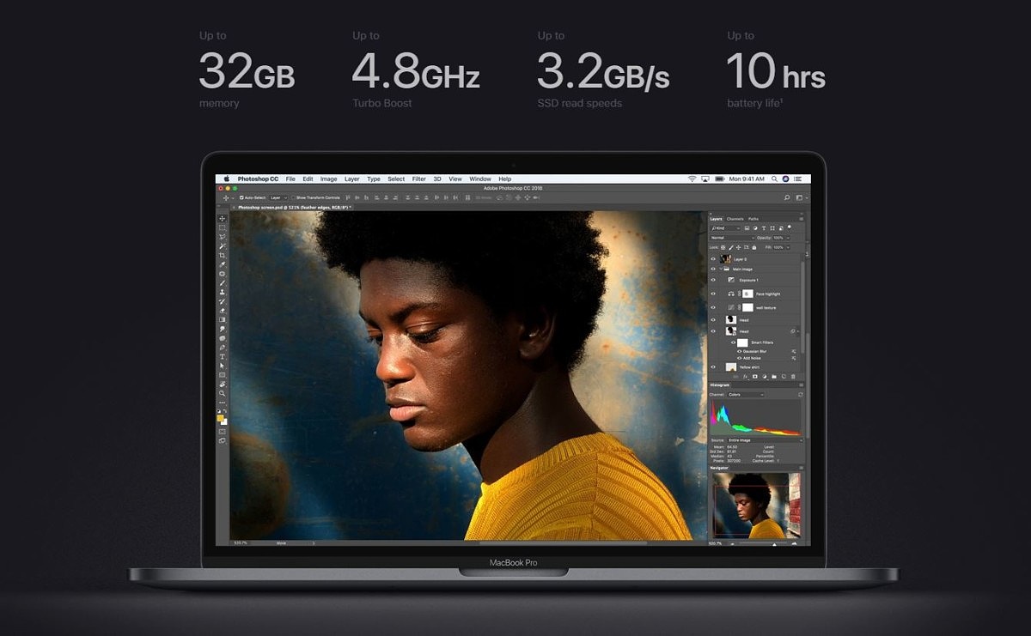This screenshot has width=1031, height=636.
Task: Click the wall texture layer mask thumbnail
Action: coord(747,307)
